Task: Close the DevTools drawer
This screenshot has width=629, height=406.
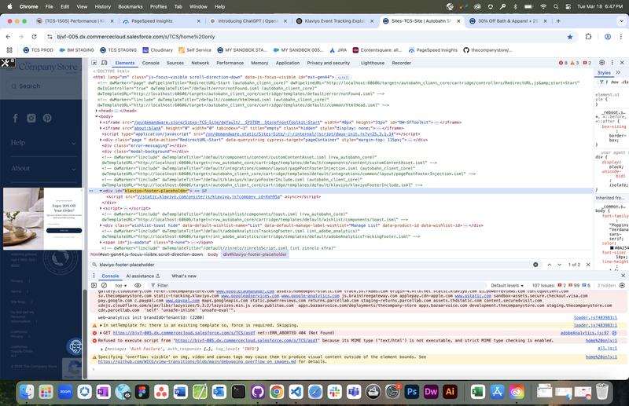Action: tap(623, 276)
